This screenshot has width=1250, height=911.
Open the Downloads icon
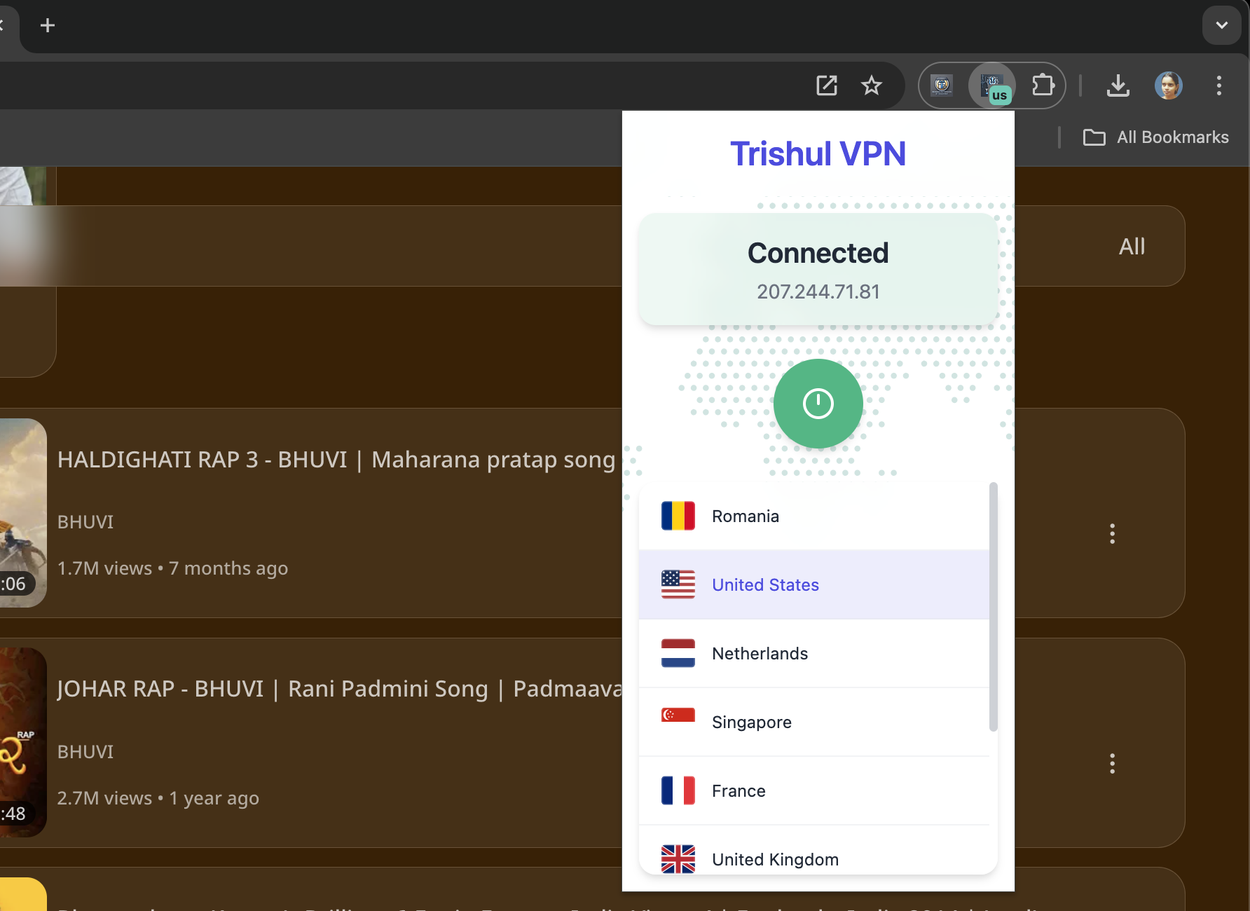1118,85
